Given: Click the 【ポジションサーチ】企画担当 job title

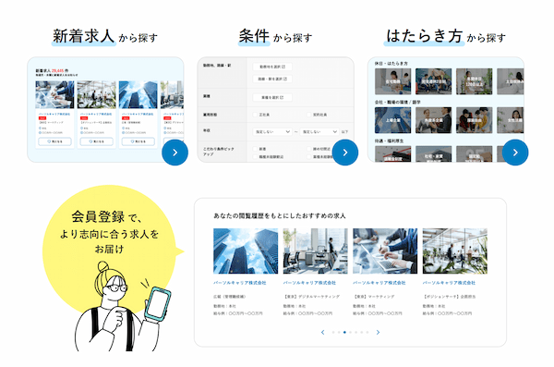Looking at the screenshot, I should pyautogui.click(x=449, y=297).
